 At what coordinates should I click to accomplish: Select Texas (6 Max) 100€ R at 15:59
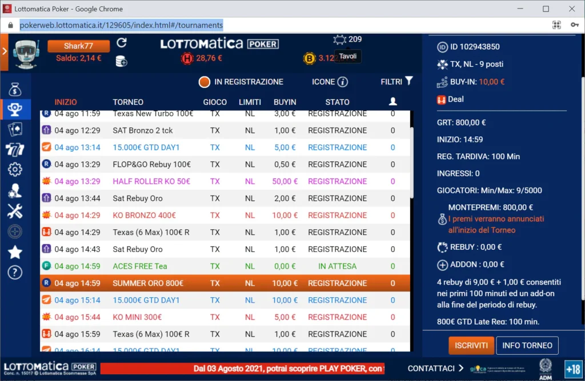coord(225,334)
